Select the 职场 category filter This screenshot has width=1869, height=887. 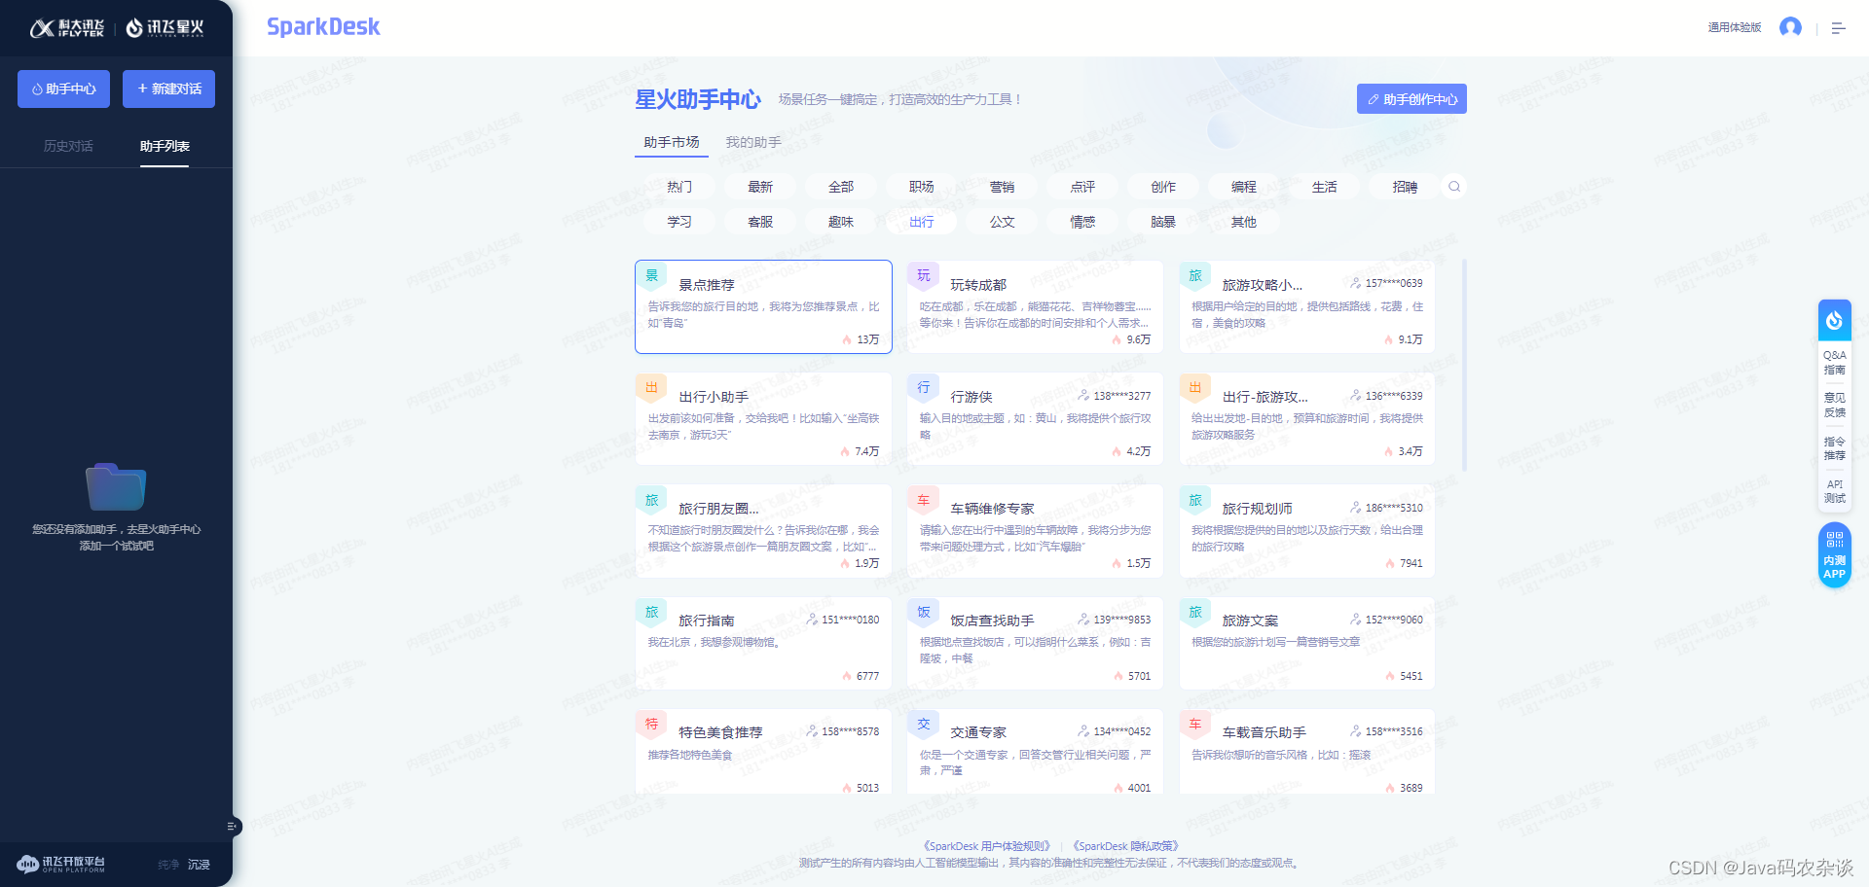coord(921,187)
